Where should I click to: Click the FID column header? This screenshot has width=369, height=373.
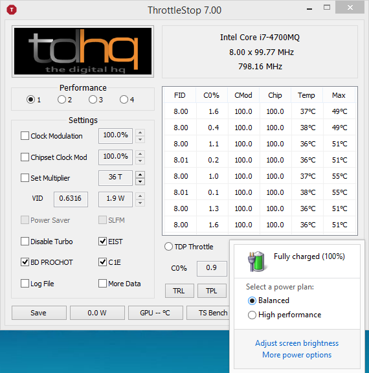180,95
